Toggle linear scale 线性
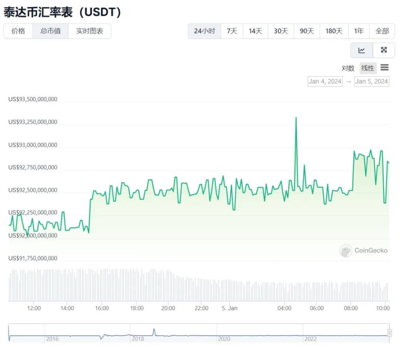The width and height of the screenshot is (402, 347). pyautogui.click(x=368, y=68)
